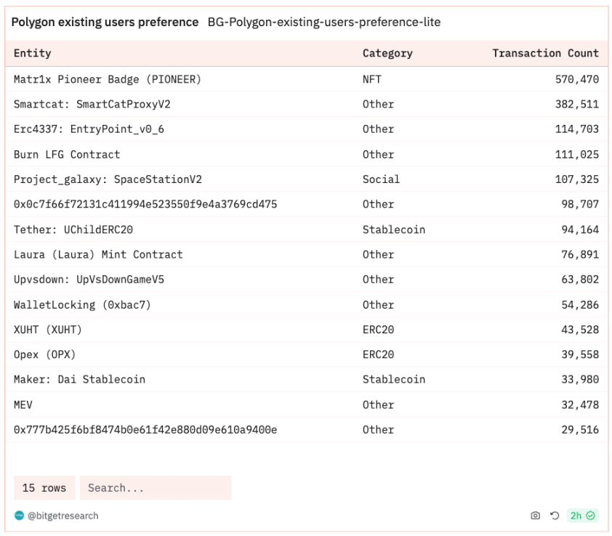Image resolution: width=612 pixels, height=536 pixels.
Task: Click the 570,470 transaction count cell
Action: 577,79
